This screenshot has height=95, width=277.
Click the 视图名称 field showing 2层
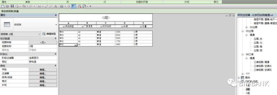pyautogui.click(x=43, y=46)
